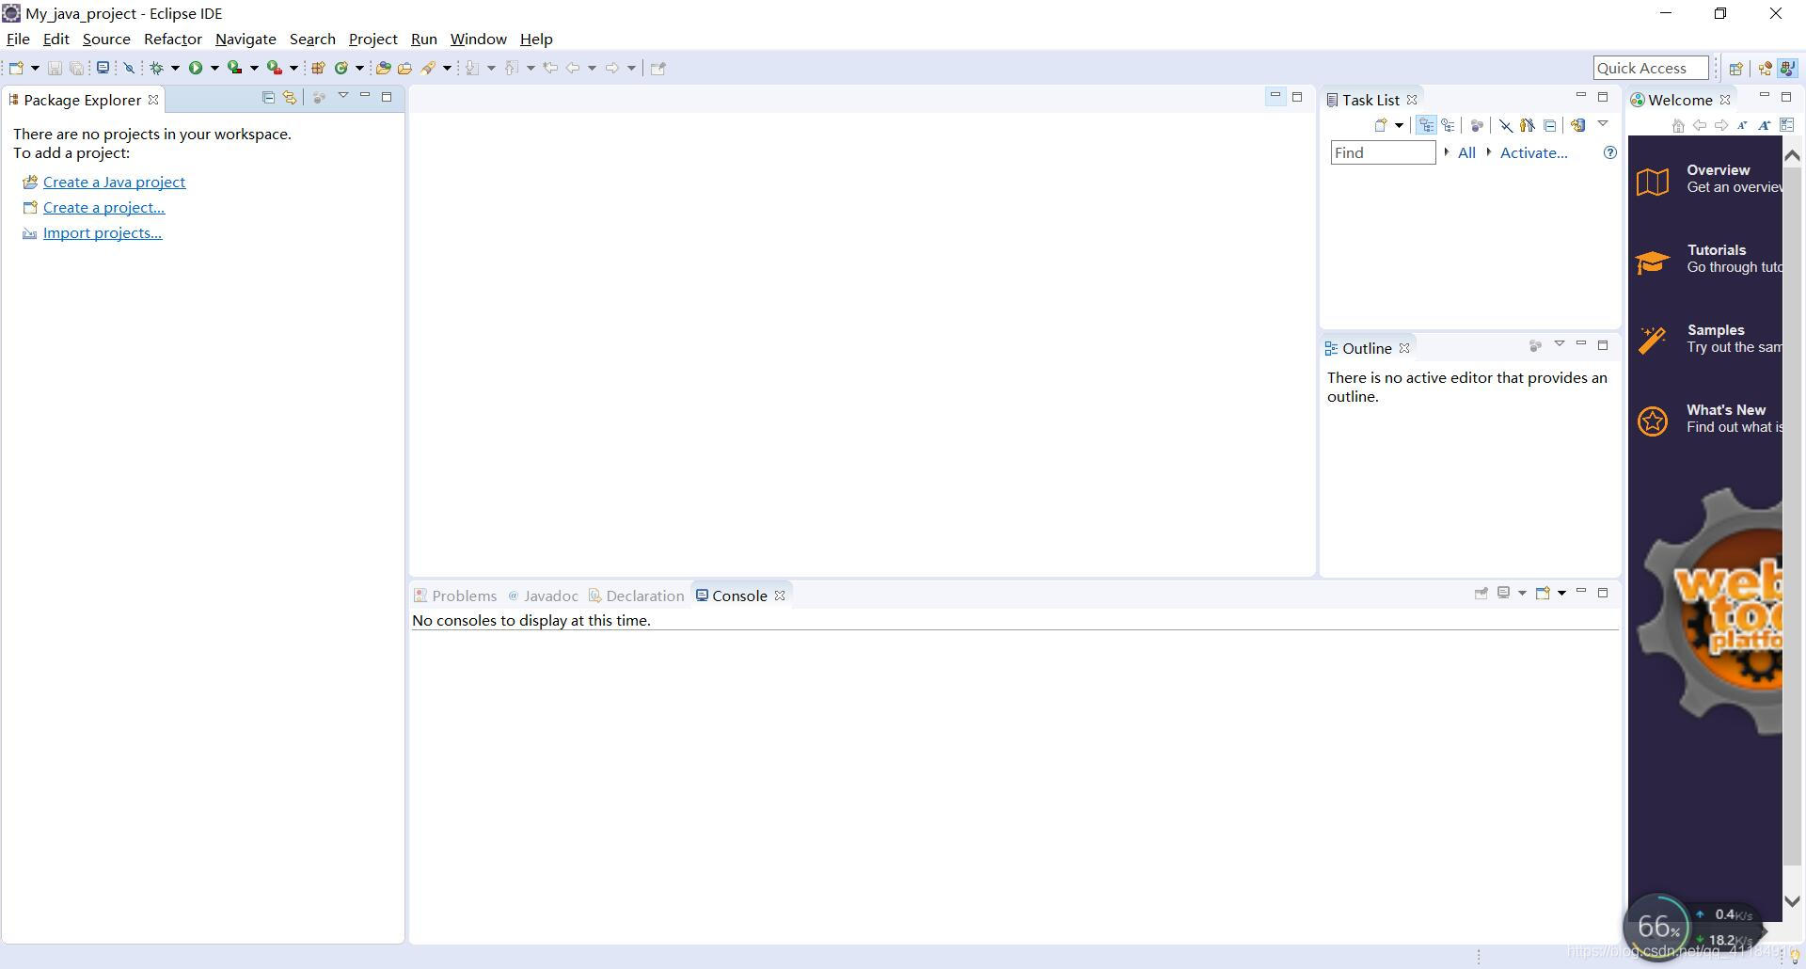Click the Open Task folder icon
Viewport: 1806px width, 969px height.
click(x=405, y=68)
